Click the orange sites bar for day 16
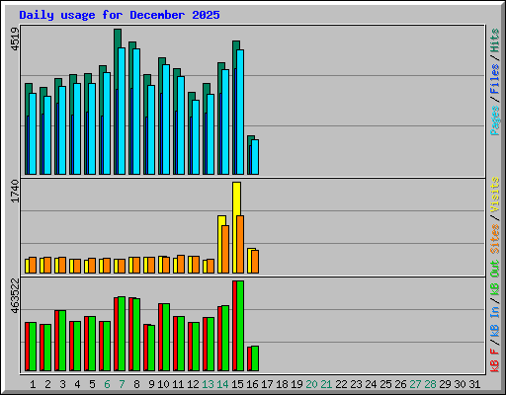This screenshot has width=506, height=395. pyautogui.click(x=255, y=262)
